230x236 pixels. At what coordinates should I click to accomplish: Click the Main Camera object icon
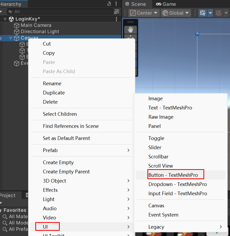point(17,26)
